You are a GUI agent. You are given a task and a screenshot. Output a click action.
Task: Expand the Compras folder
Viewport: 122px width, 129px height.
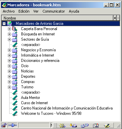click(9, 82)
